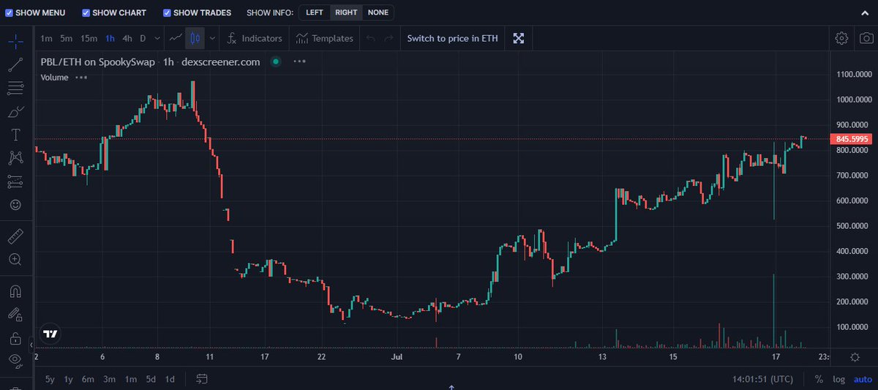The image size is (878, 390).
Task: Select the candlestick chart style
Action: point(195,38)
